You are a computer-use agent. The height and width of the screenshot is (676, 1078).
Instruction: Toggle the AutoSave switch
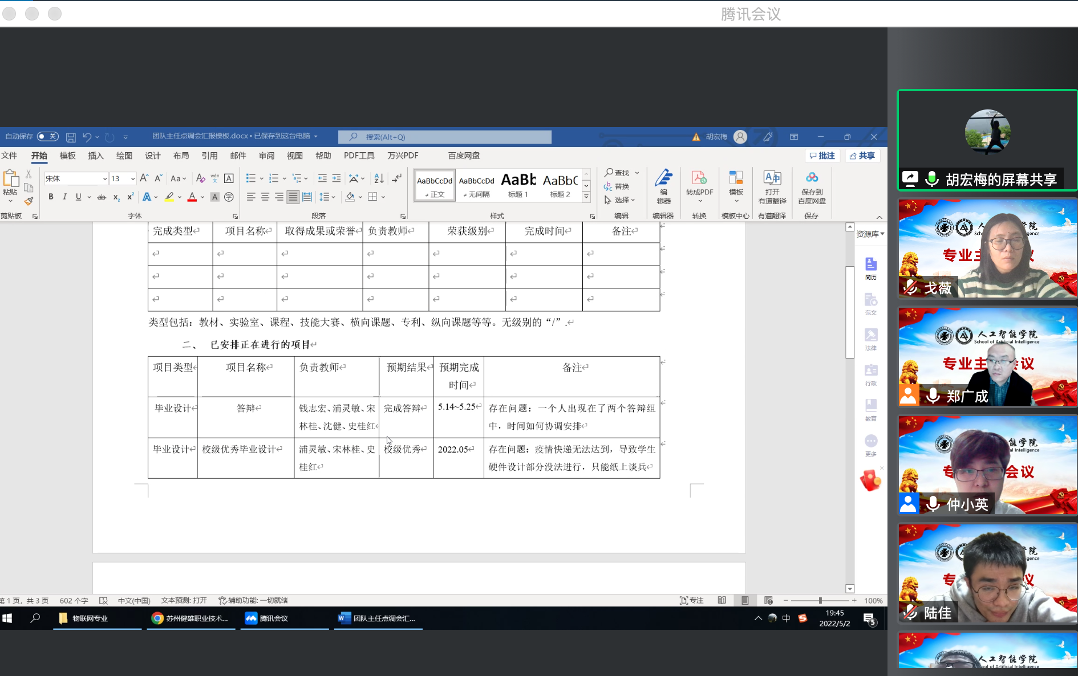tap(47, 137)
